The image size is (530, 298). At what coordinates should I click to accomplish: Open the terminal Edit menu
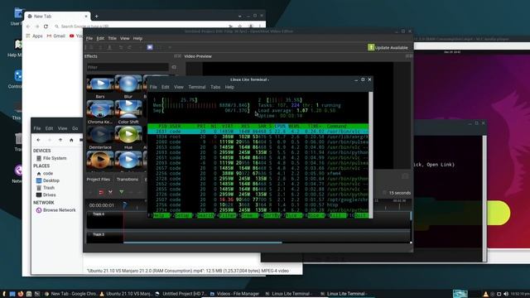(165, 87)
